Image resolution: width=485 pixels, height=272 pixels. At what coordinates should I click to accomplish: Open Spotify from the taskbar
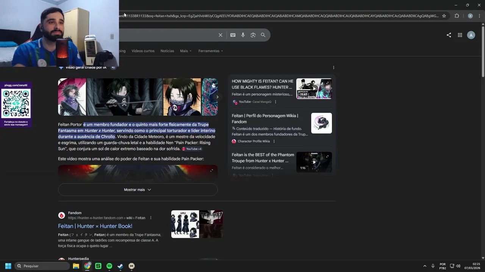click(109, 266)
